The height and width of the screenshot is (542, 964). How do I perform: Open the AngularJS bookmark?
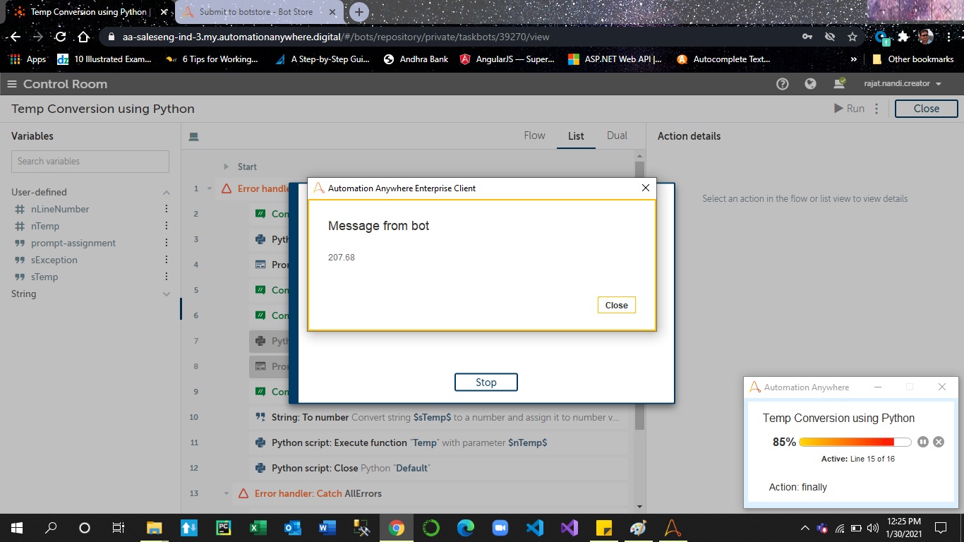point(507,59)
